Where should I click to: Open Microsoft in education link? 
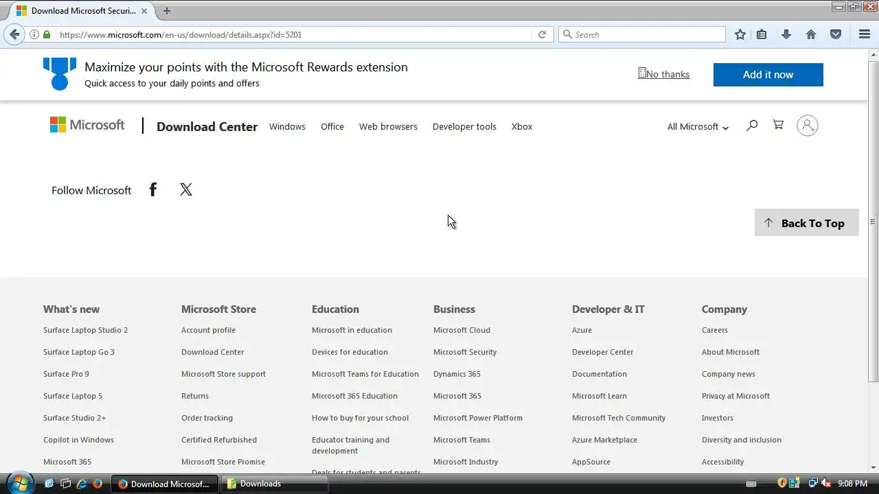pyautogui.click(x=352, y=330)
